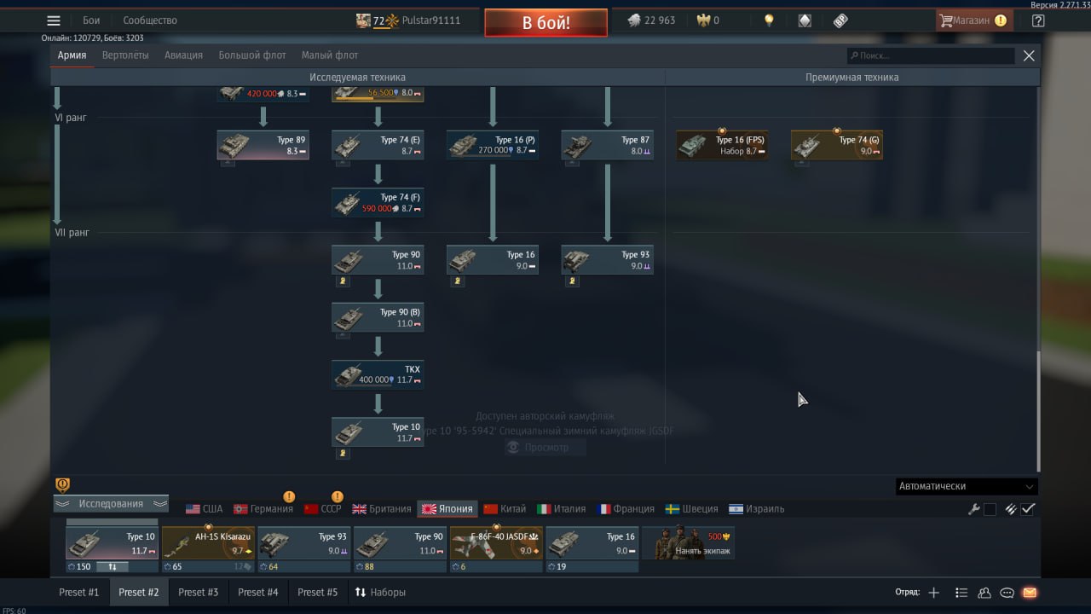Open the Магазин shop
This screenshot has width=1091, height=614.
tap(973, 20)
